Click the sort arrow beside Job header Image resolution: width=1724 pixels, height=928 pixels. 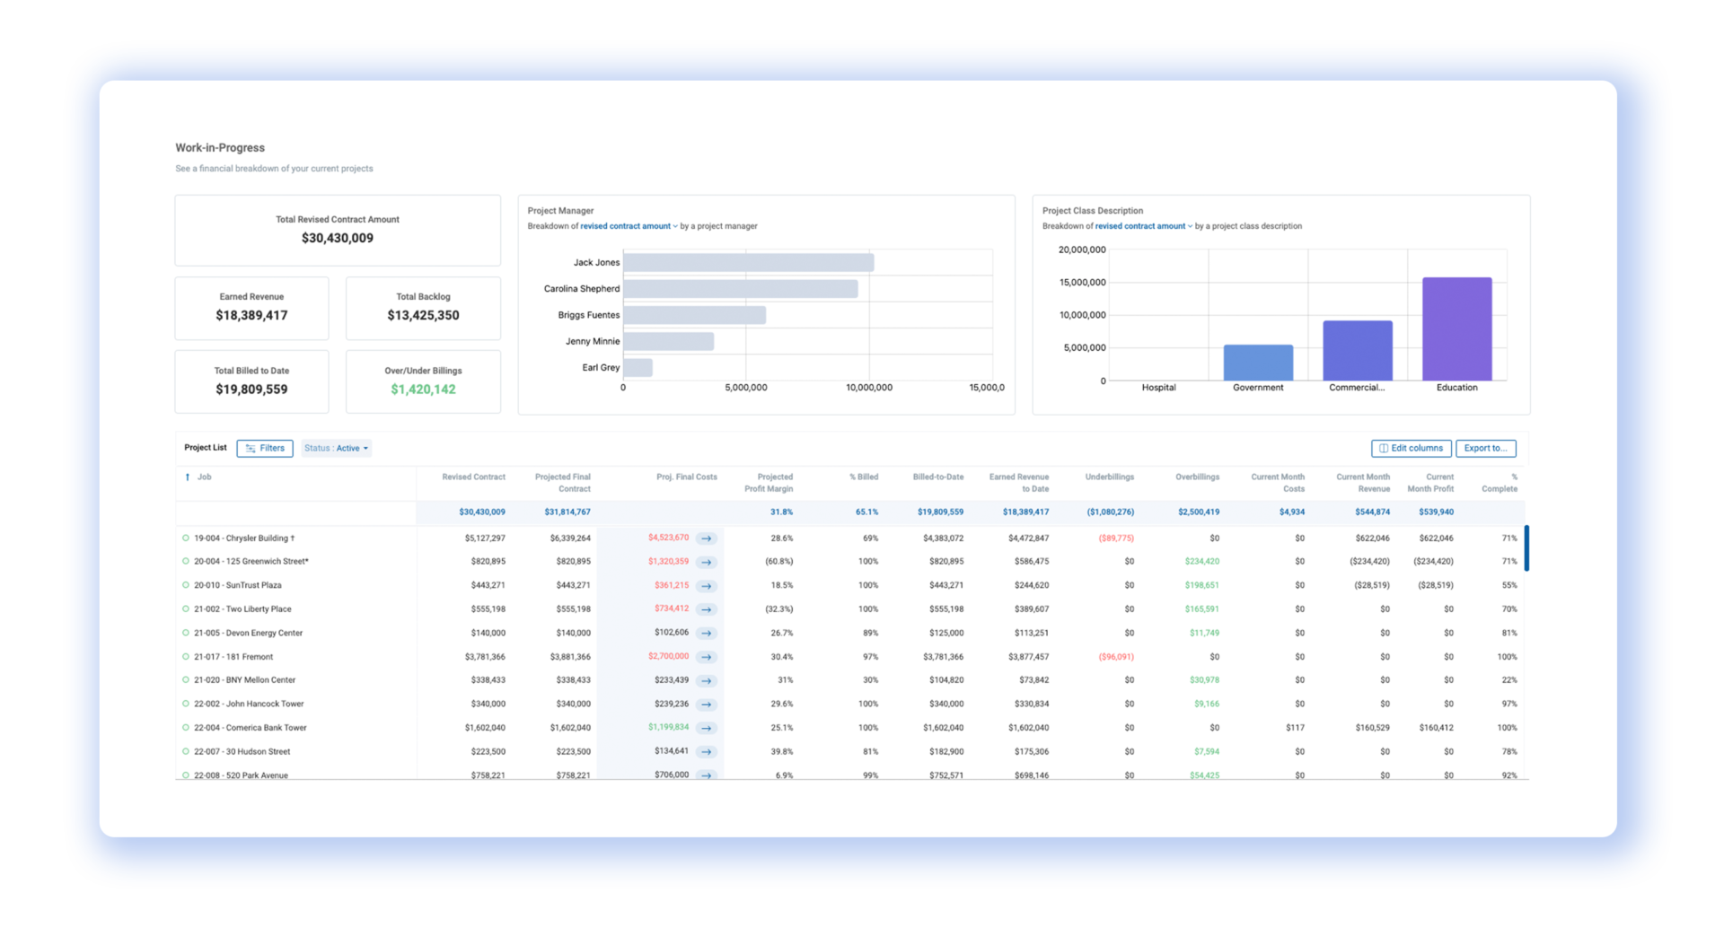pyautogui.click(x=187, y=477)
